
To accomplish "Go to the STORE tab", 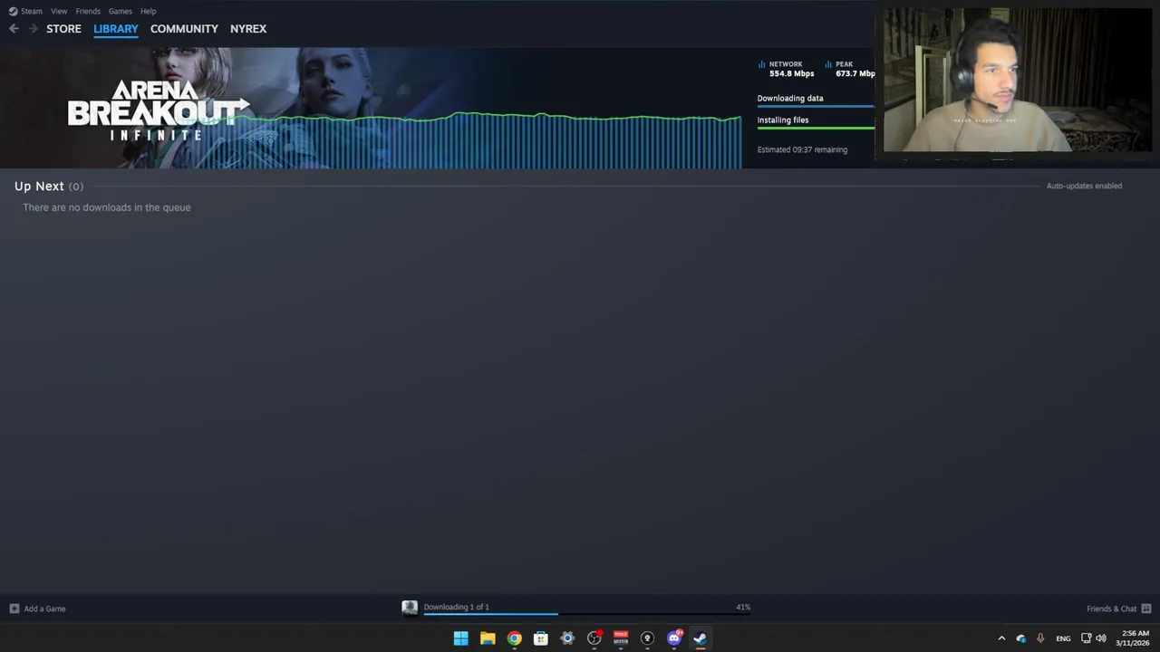I will tap(63, 29).
